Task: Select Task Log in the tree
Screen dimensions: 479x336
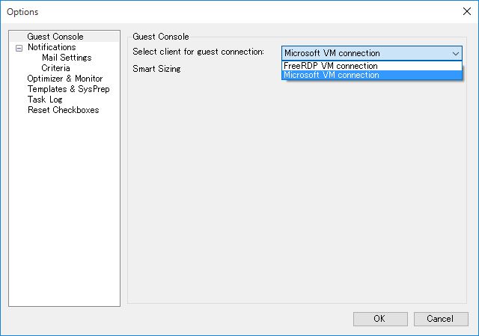Action: (45, 100)
